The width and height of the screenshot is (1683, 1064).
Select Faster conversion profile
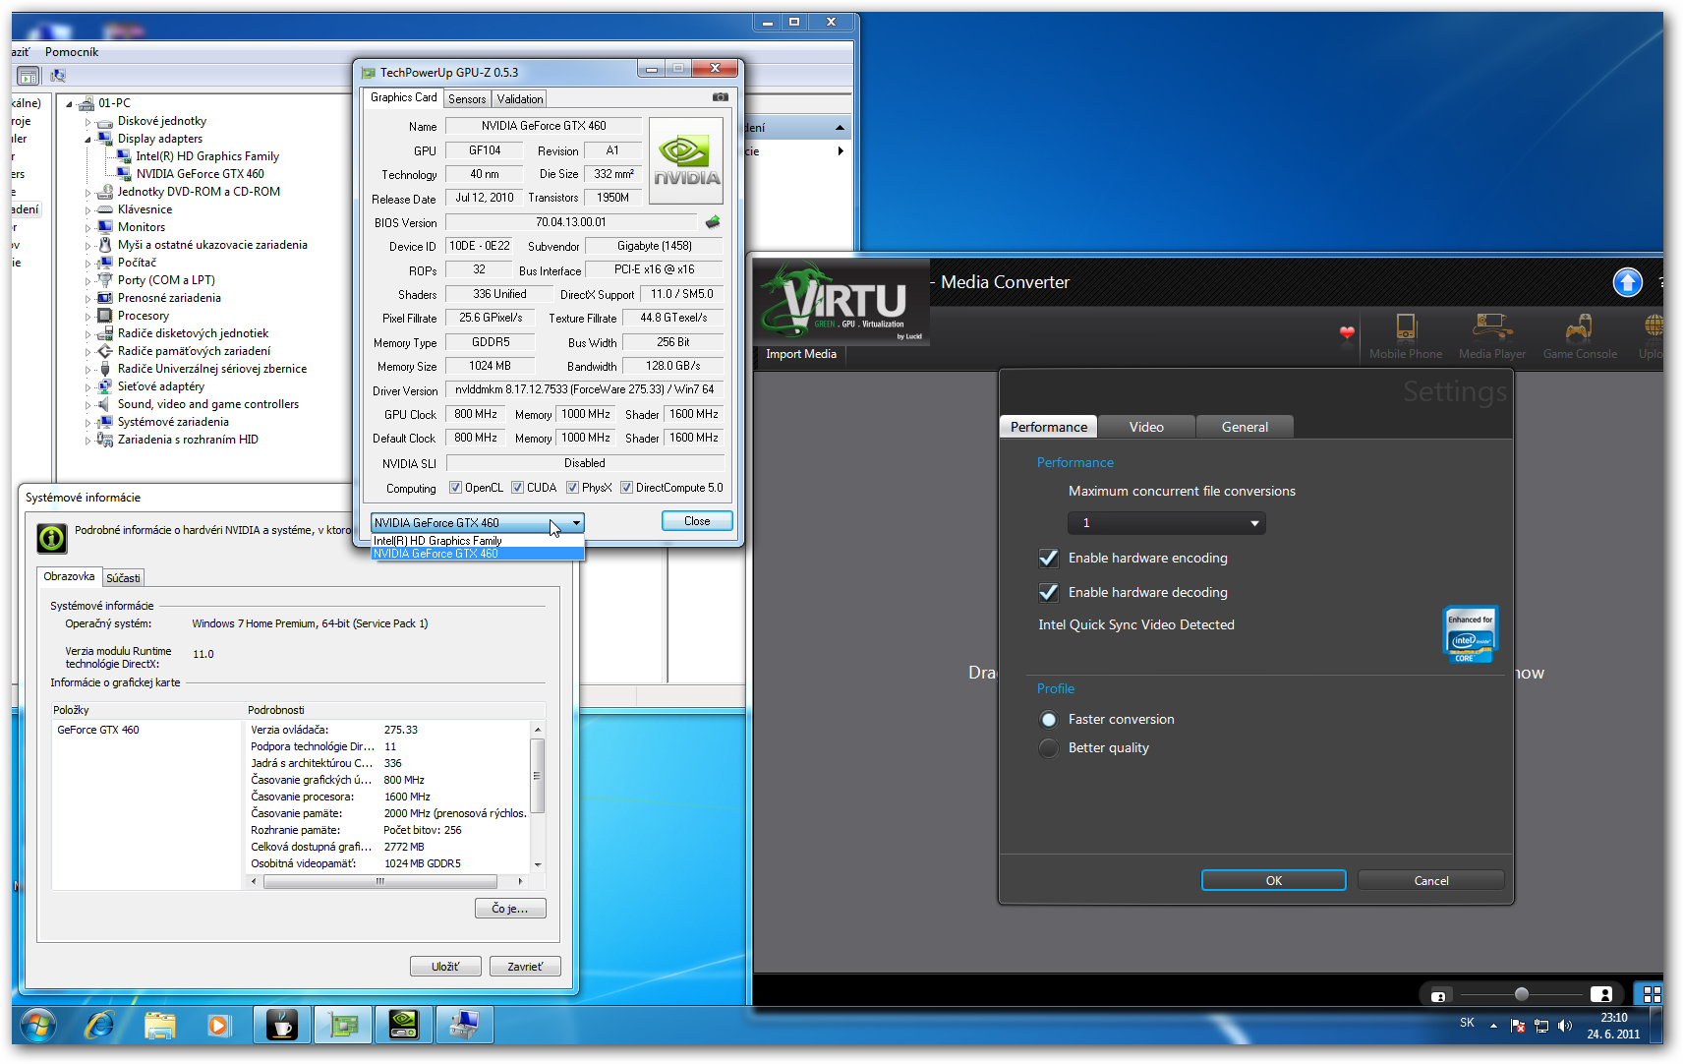(x=1049, y=720)
